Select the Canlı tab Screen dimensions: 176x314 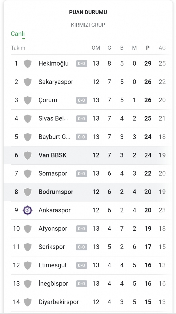pyautogui.click(x=18, y=34)
